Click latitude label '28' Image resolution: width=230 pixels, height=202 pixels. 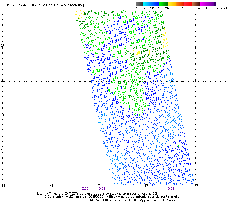coord(2,46)
